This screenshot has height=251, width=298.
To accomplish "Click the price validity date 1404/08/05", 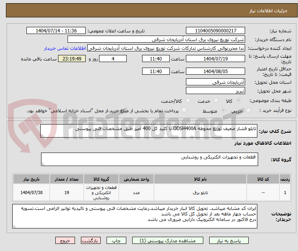I will tap(216, 72).
